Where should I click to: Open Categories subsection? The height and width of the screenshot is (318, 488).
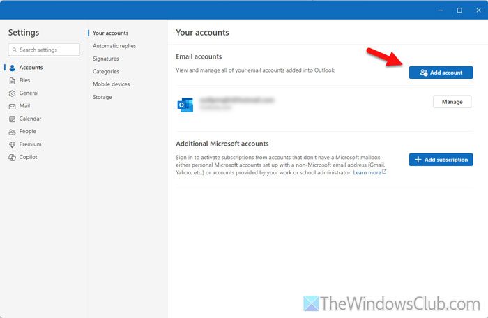(x=106, y=71)
